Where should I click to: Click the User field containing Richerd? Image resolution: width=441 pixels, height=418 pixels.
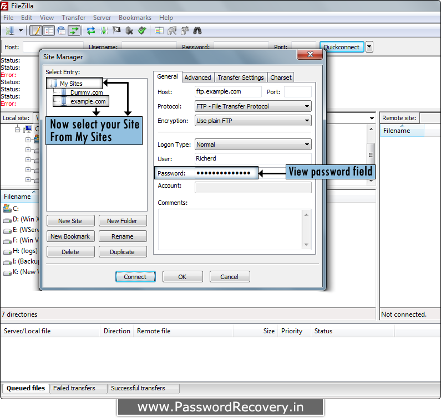[x=253, y=158]
